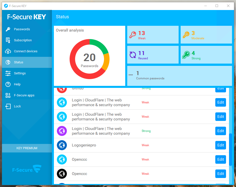Click the Lock exit icon
The height and width of the screenshot is (187, 236).
(8, 106)
